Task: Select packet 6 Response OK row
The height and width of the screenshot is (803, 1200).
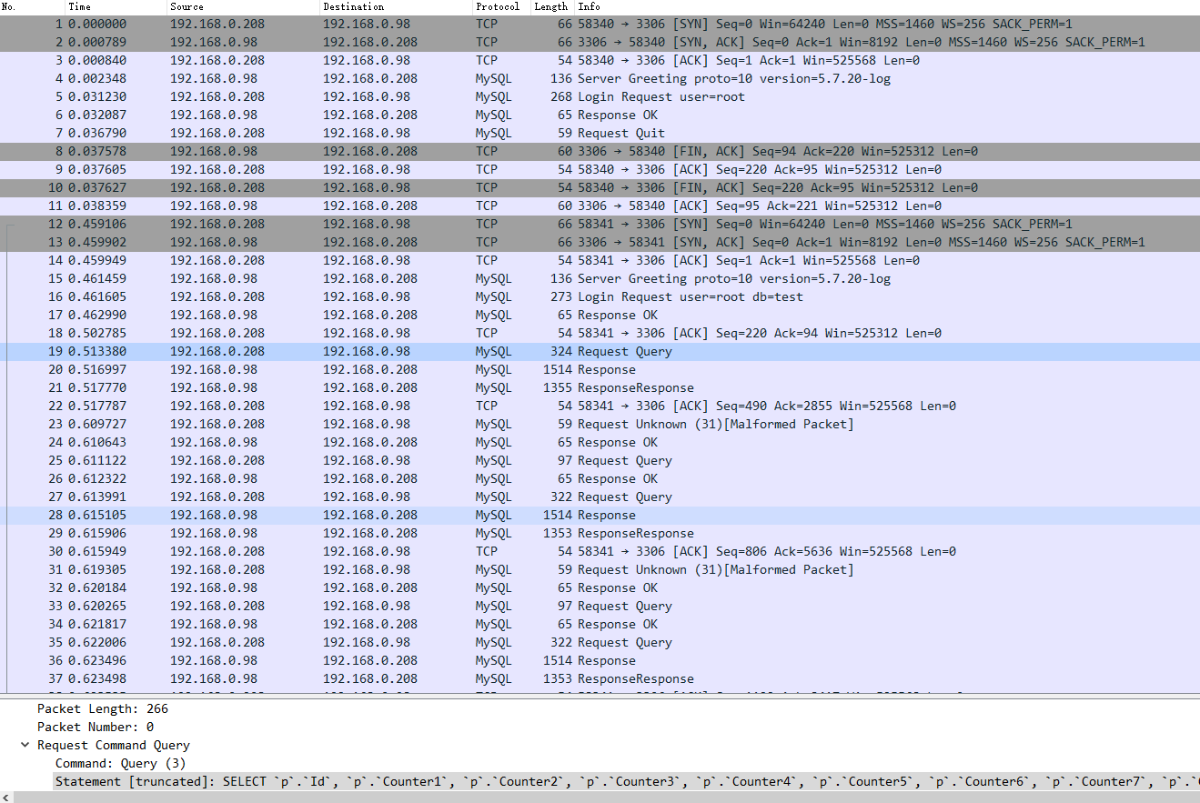Action: pos(600,115)
